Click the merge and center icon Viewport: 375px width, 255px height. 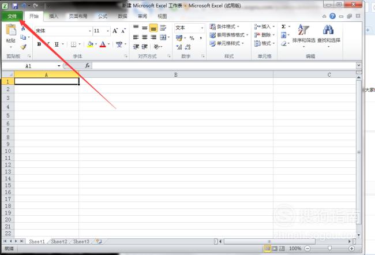(x=163, y=37)
